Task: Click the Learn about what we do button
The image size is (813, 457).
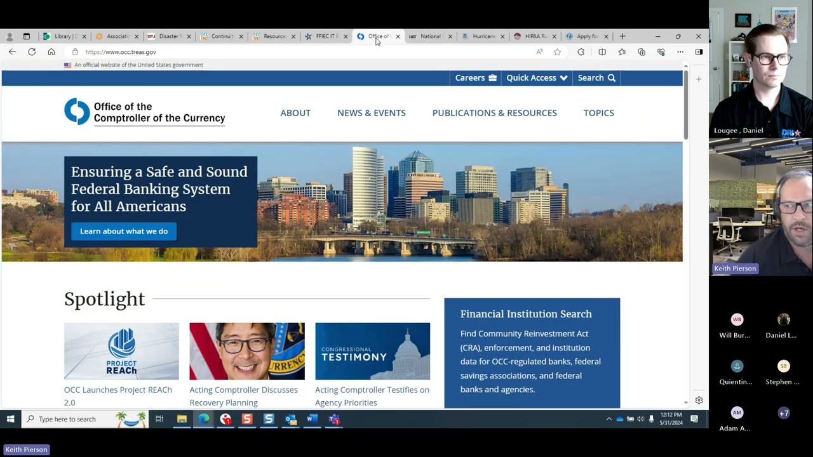Action: pos(124,231)
